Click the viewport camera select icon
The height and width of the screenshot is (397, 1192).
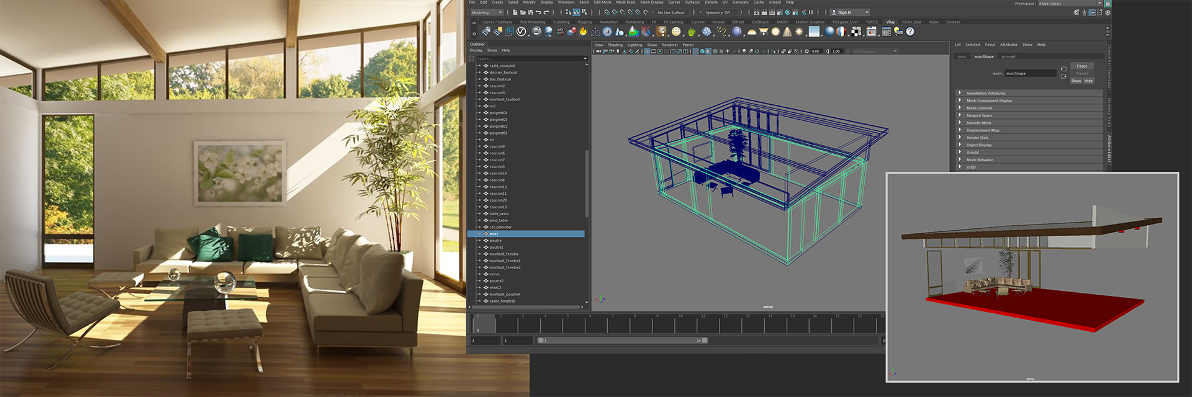pyautogui.click(x=598, y=51)
